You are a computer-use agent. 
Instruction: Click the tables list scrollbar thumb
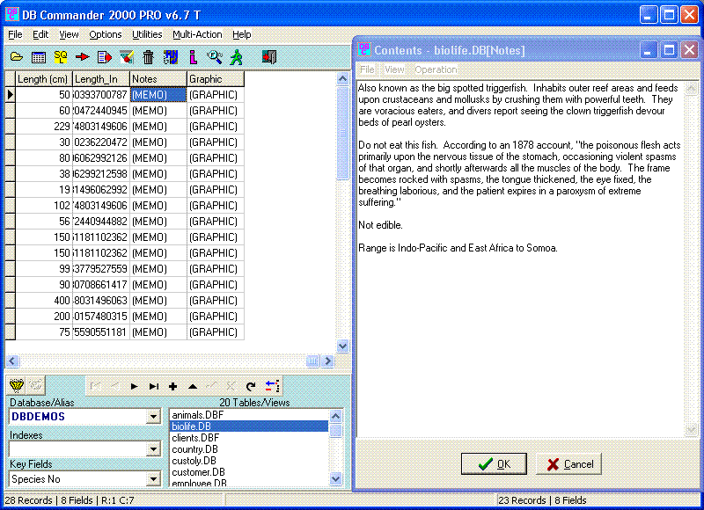[335, 431]
